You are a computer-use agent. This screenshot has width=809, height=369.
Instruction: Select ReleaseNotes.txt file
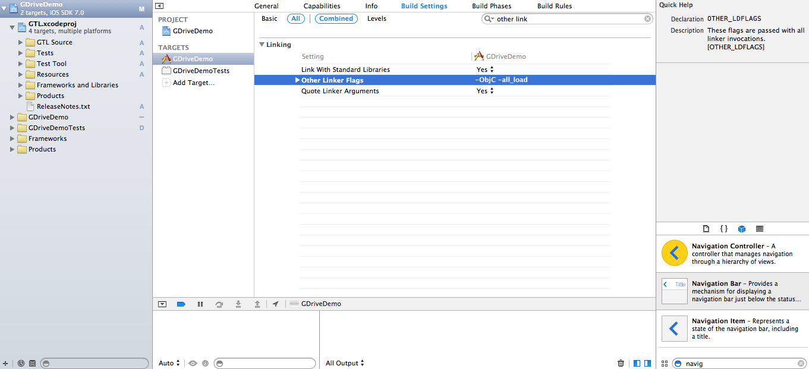click(63, 106)
